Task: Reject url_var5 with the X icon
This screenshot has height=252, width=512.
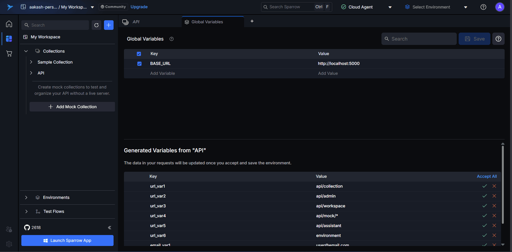Action: click(494, 225)
